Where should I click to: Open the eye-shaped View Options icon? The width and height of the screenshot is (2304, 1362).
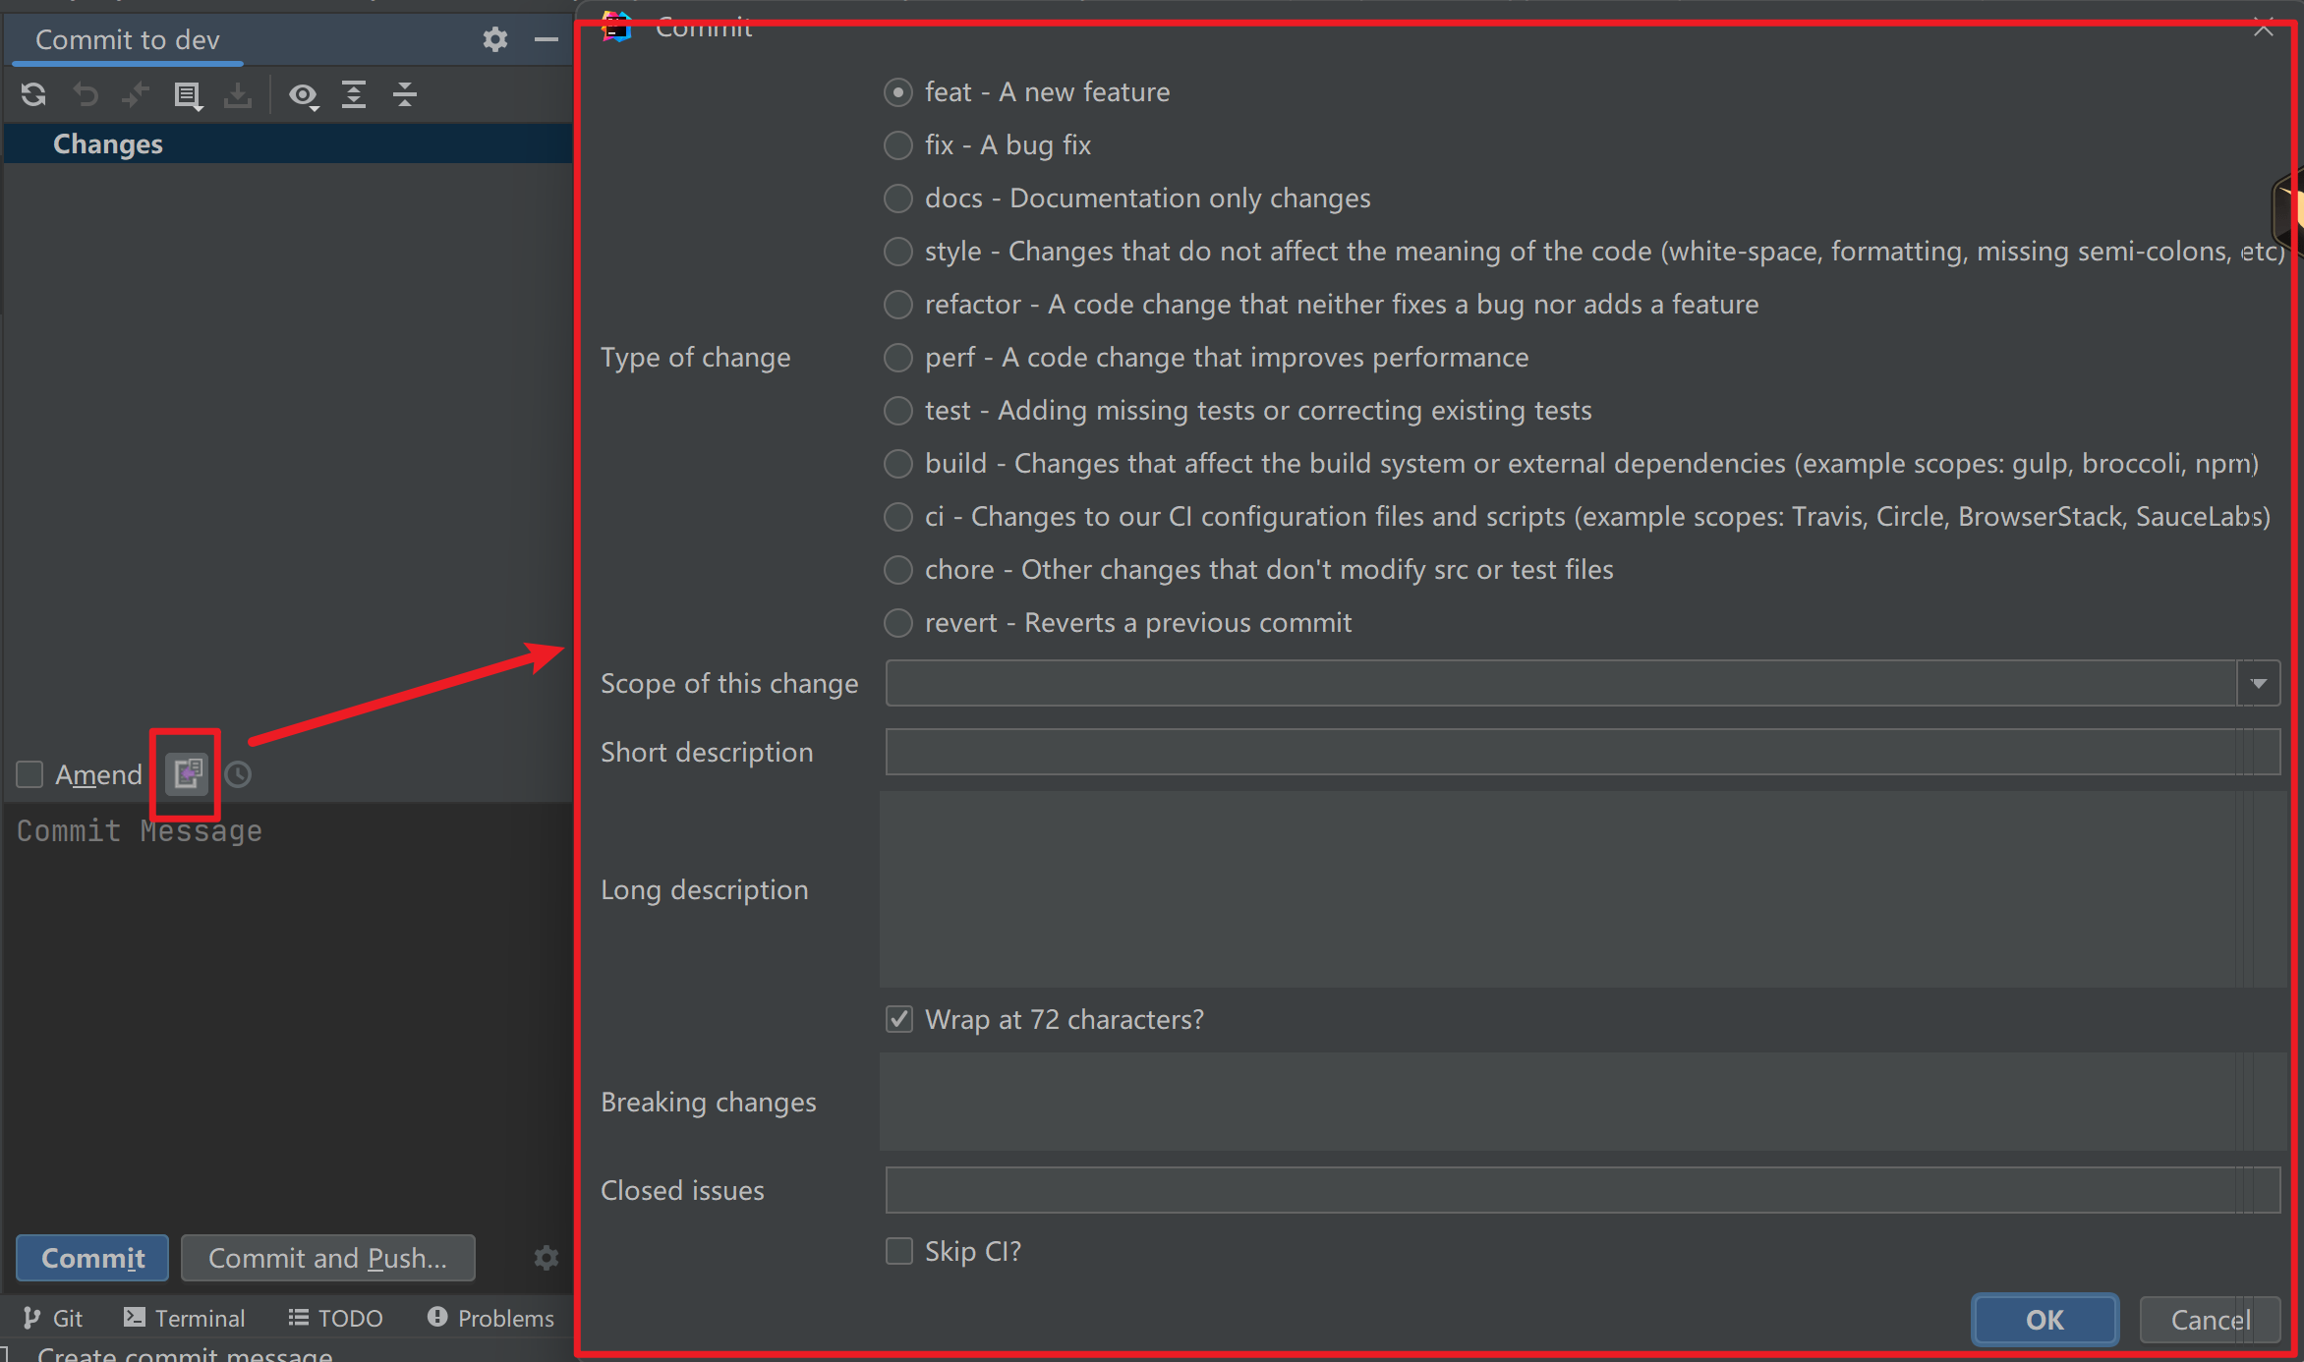click(303, 94)
